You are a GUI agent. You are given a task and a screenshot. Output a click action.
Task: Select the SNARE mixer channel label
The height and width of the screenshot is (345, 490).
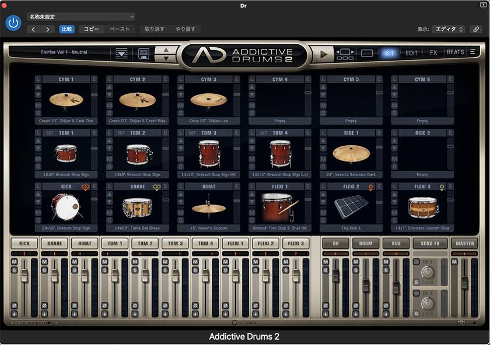tap(54, 243)
